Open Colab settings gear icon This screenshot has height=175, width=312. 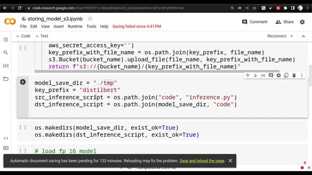click(x=302, y=22)
